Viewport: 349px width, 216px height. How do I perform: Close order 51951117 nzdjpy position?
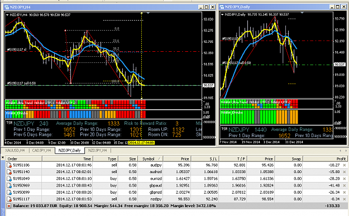(345, 199)
